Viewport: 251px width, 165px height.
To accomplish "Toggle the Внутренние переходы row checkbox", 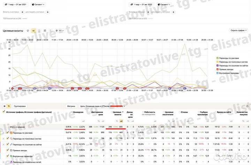I will (7, 156).
